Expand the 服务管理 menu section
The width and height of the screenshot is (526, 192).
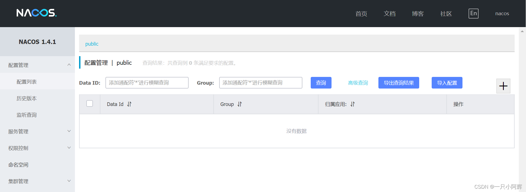[37, 131]
